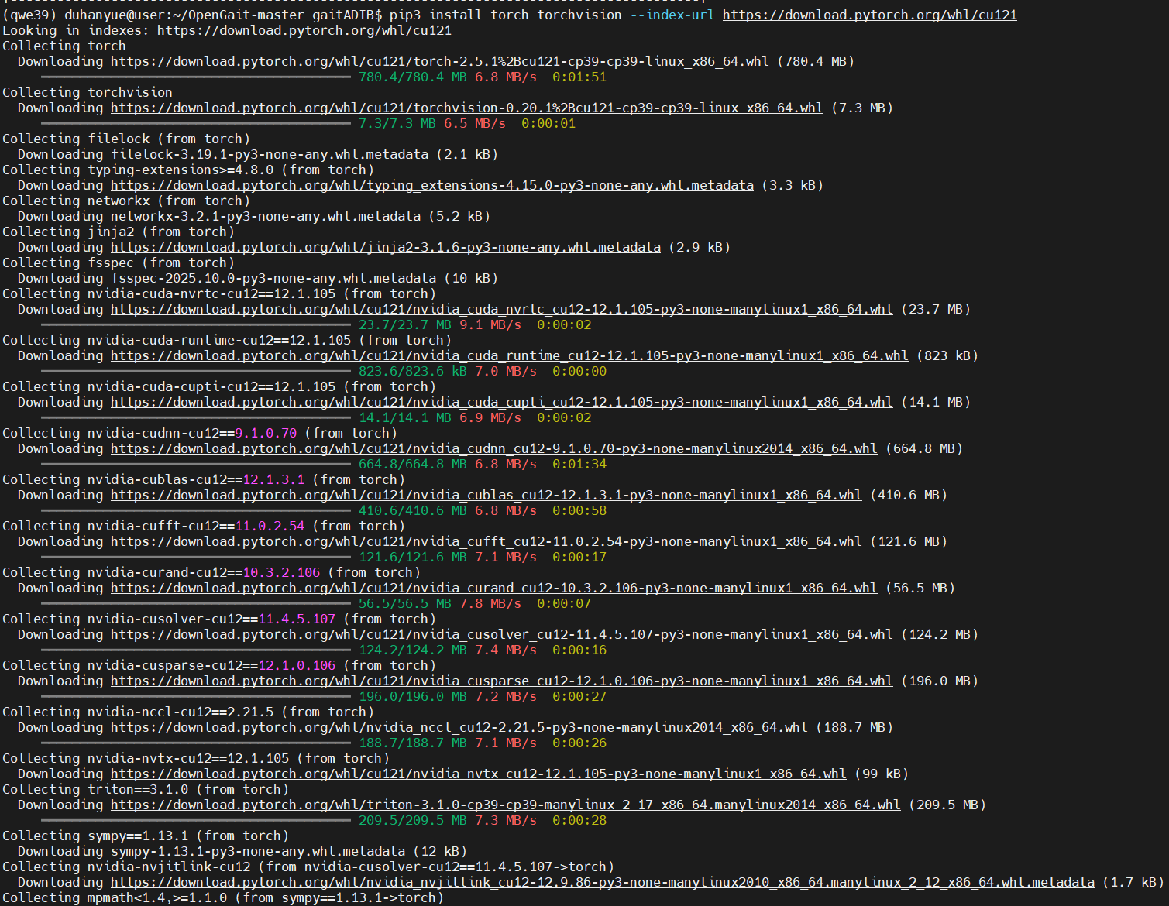
Task: Open the nvidia_curand_cu12 wheel link
Action: 493,588
